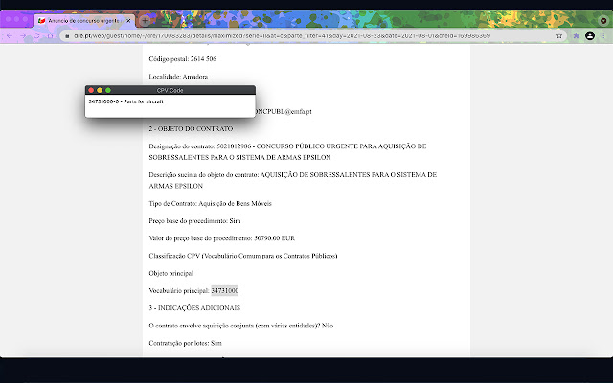View site info lock icon
The image size is (613, 383).
point(67,36)
